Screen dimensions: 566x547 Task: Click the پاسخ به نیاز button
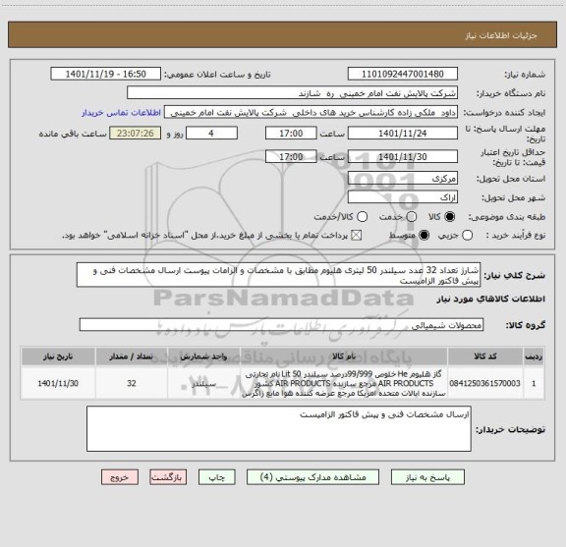tap(427, 477)
